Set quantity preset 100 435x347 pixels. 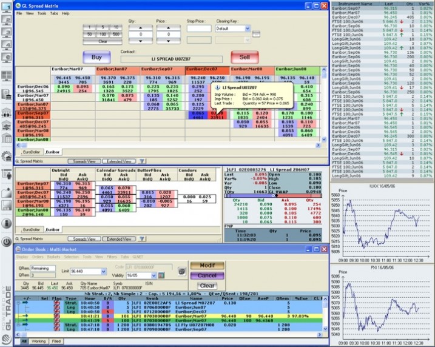[x=103, y=35]
